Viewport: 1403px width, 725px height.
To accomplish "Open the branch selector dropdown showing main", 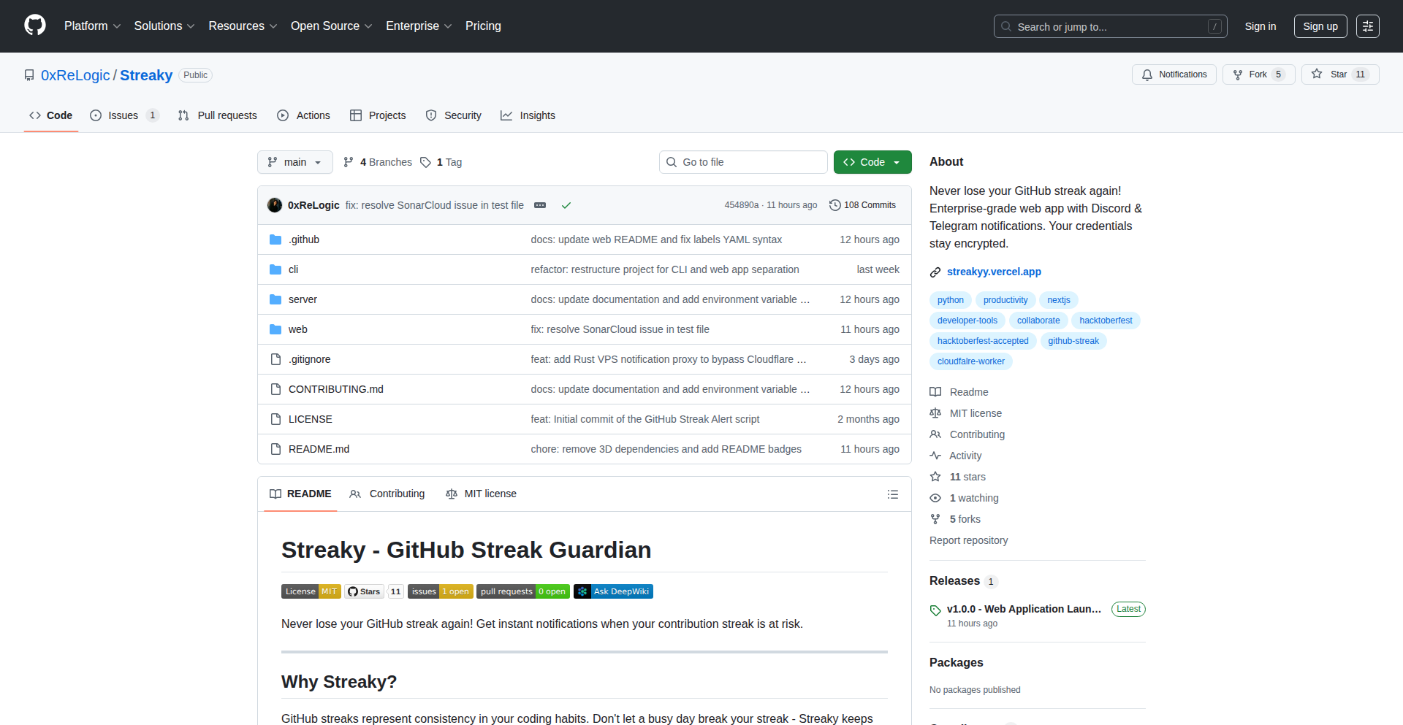I will tap(294, 162).
